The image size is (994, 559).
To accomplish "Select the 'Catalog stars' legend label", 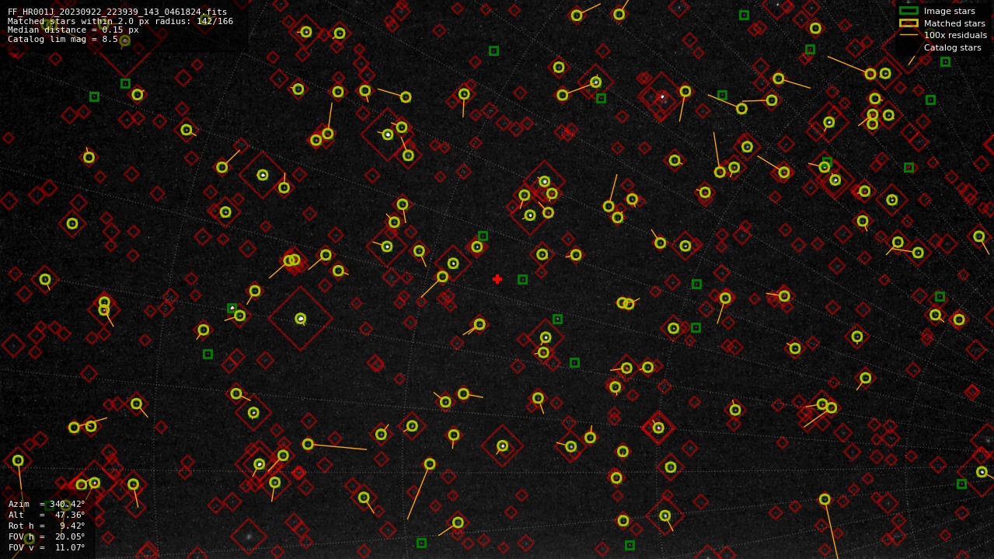I will 952,47.
